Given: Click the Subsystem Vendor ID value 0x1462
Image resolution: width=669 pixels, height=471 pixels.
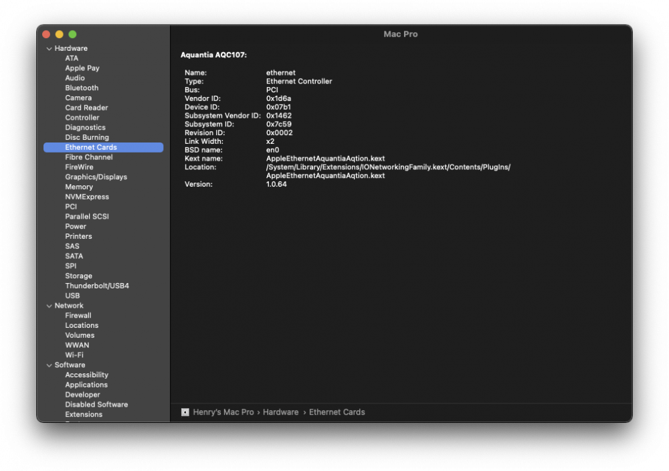Looking at the screenshot, I should [279, 116].
